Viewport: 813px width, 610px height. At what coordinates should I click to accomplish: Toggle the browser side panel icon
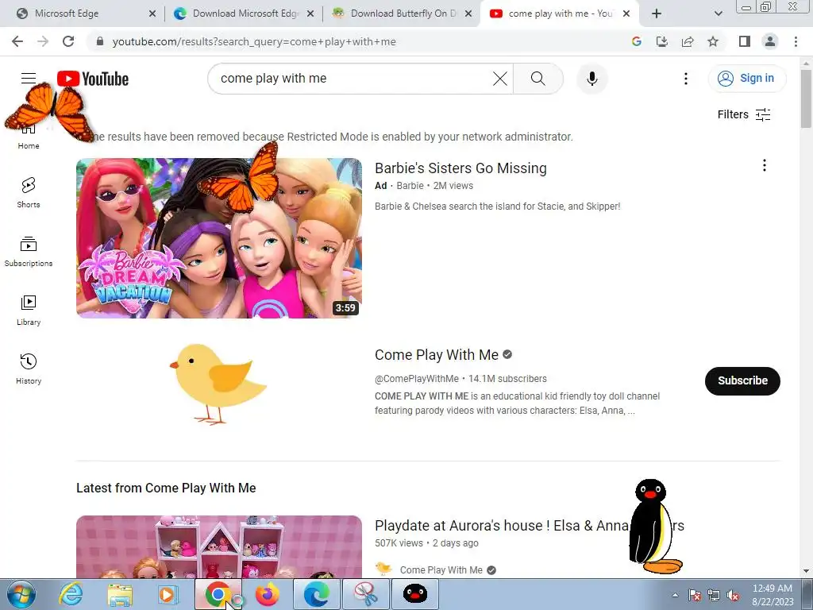[x=745, y=41]
